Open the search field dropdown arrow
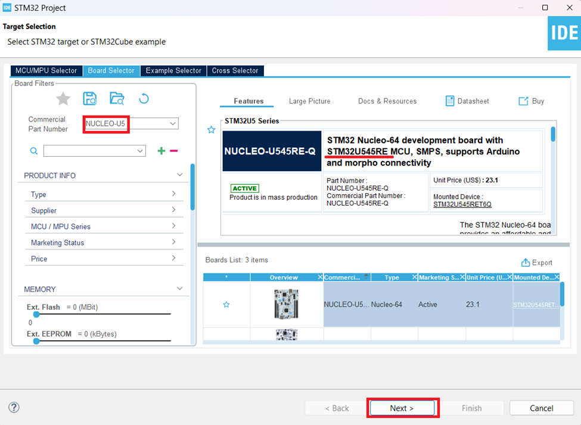This screenshot has width=581, height=425. 140,151
